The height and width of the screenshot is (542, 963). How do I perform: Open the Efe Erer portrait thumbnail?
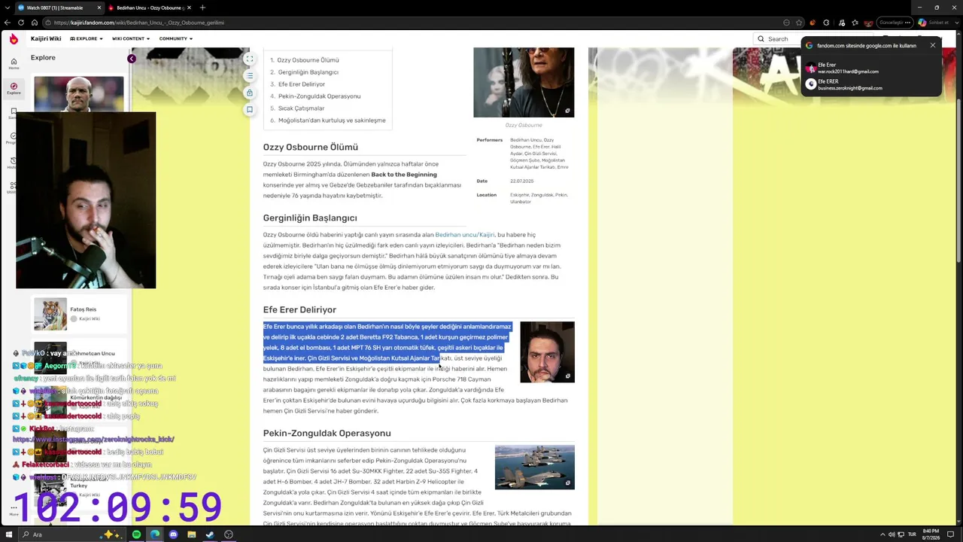pos(547,352)
